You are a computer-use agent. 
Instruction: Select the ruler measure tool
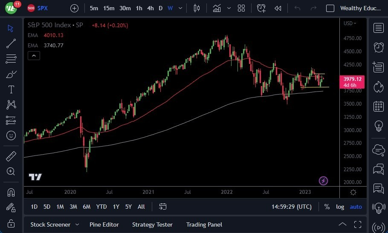coord(11,156)
